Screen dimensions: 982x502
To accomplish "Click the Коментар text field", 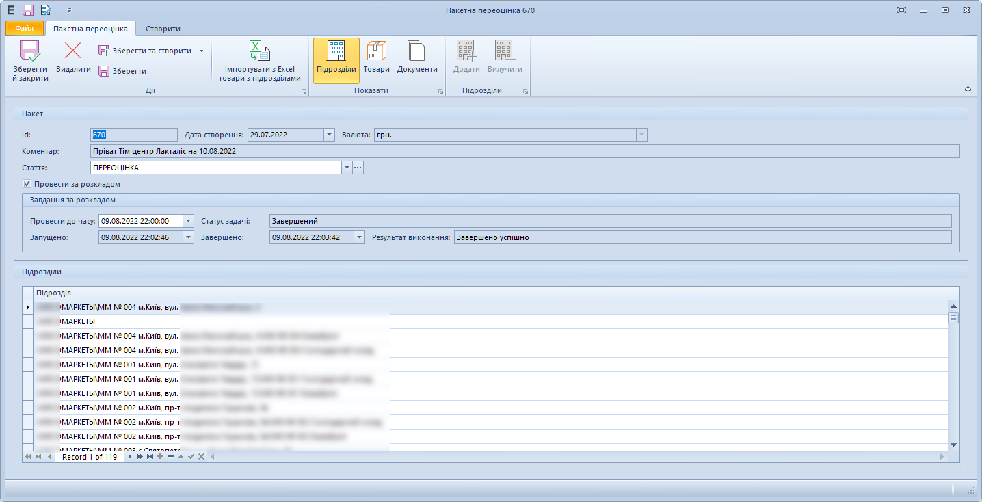I will [x=525, y=151].
